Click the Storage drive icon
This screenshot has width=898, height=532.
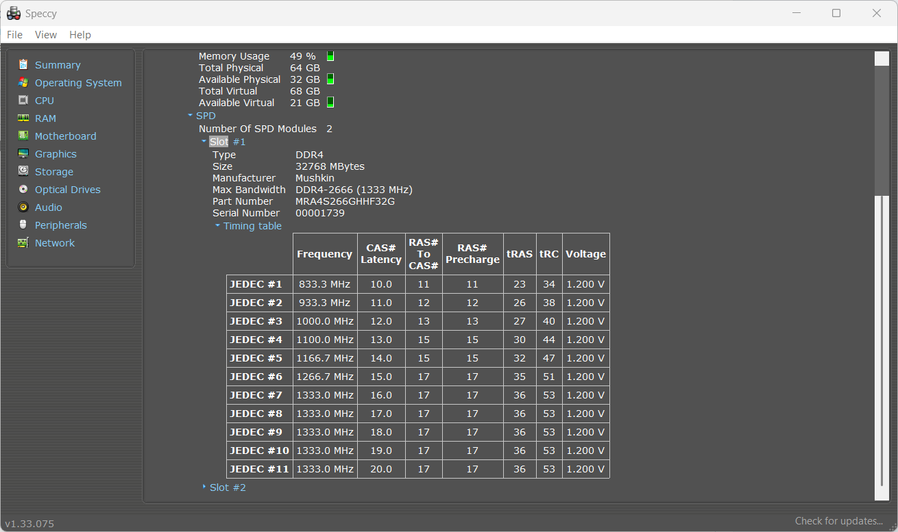pyautogui.click(x=23, y=172)
